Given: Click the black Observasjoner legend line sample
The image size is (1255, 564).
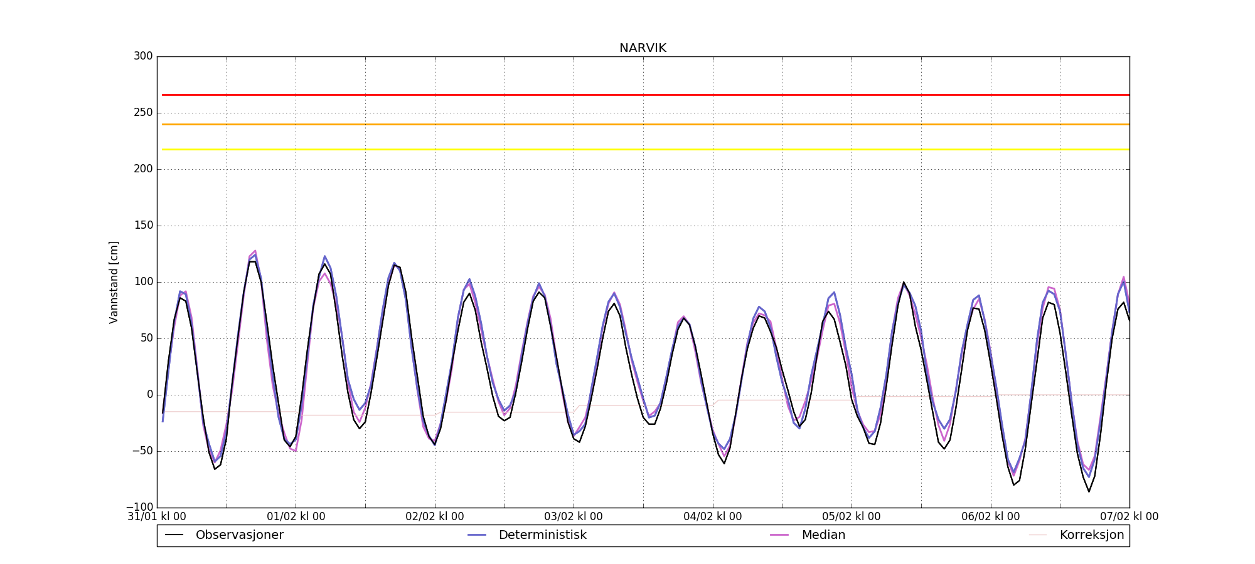Looking at the screenshot, I should pos(174,535).
